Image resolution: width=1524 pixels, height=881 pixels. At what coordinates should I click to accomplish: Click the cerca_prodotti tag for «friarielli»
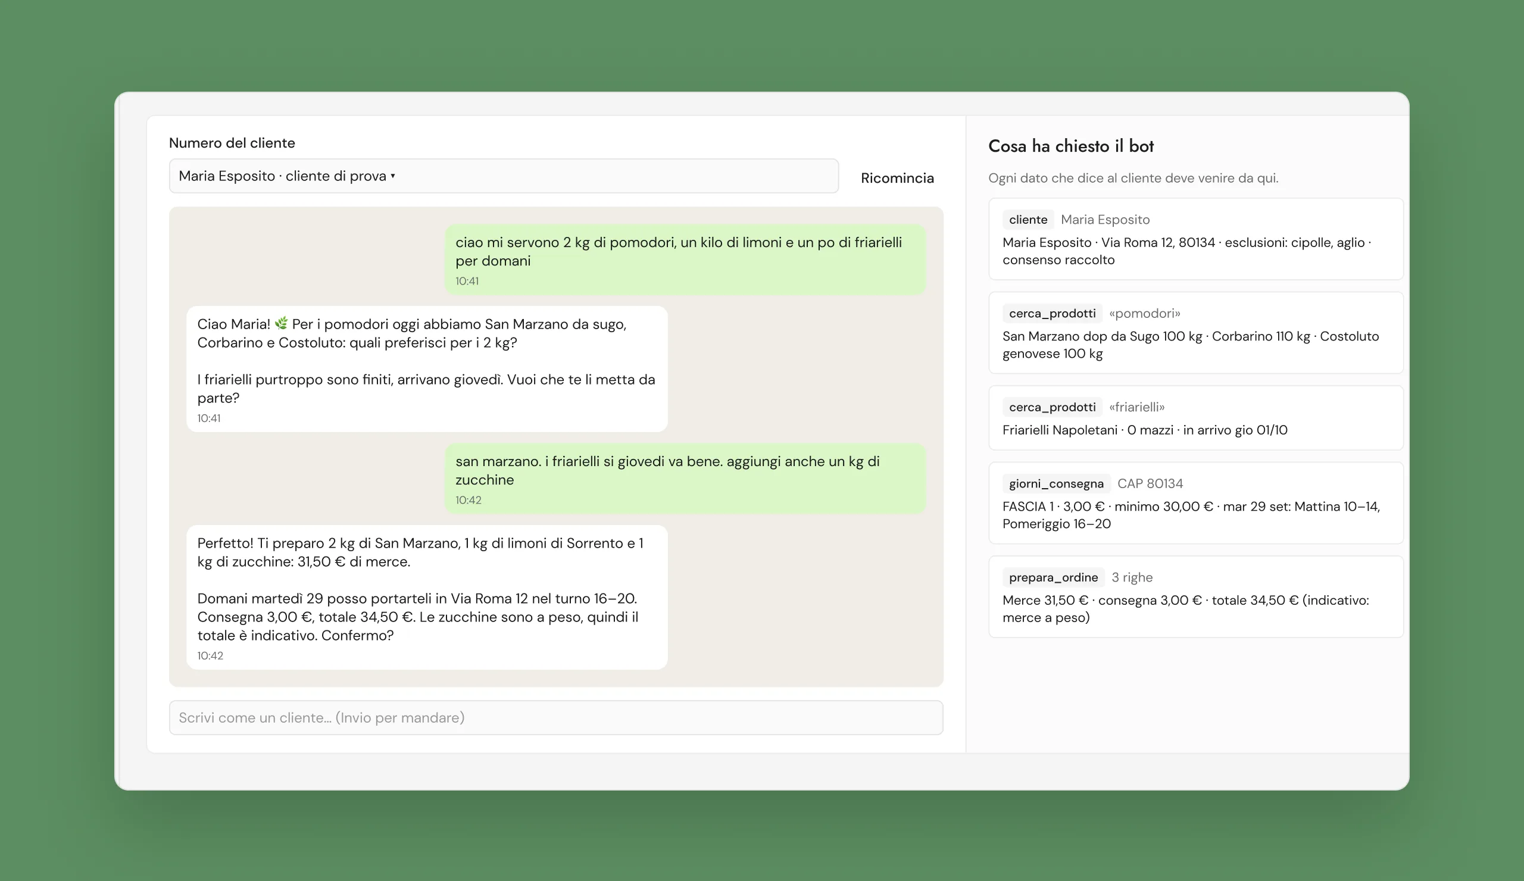pyautogui.click(x=1052, y=407)
